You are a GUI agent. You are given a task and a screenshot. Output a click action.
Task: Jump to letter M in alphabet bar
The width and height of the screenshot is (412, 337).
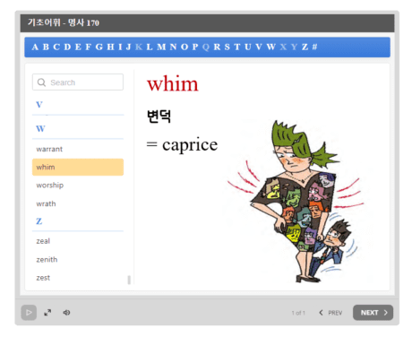(x=161, y=48)
